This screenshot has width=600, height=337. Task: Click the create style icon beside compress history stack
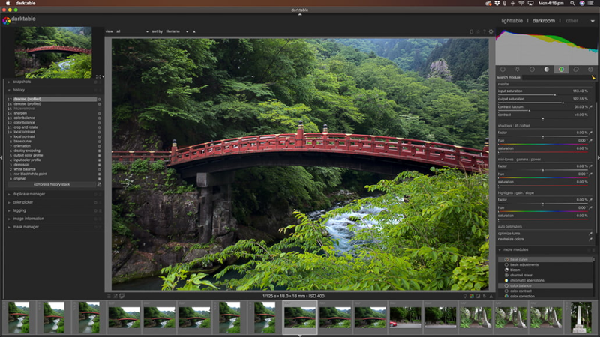click(x=98, y=184)
